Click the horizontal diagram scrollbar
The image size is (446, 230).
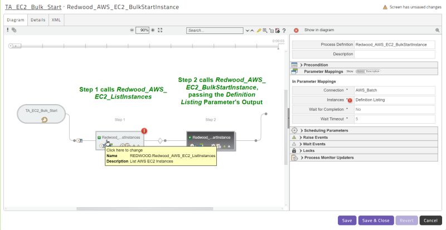tap(144, 209)
